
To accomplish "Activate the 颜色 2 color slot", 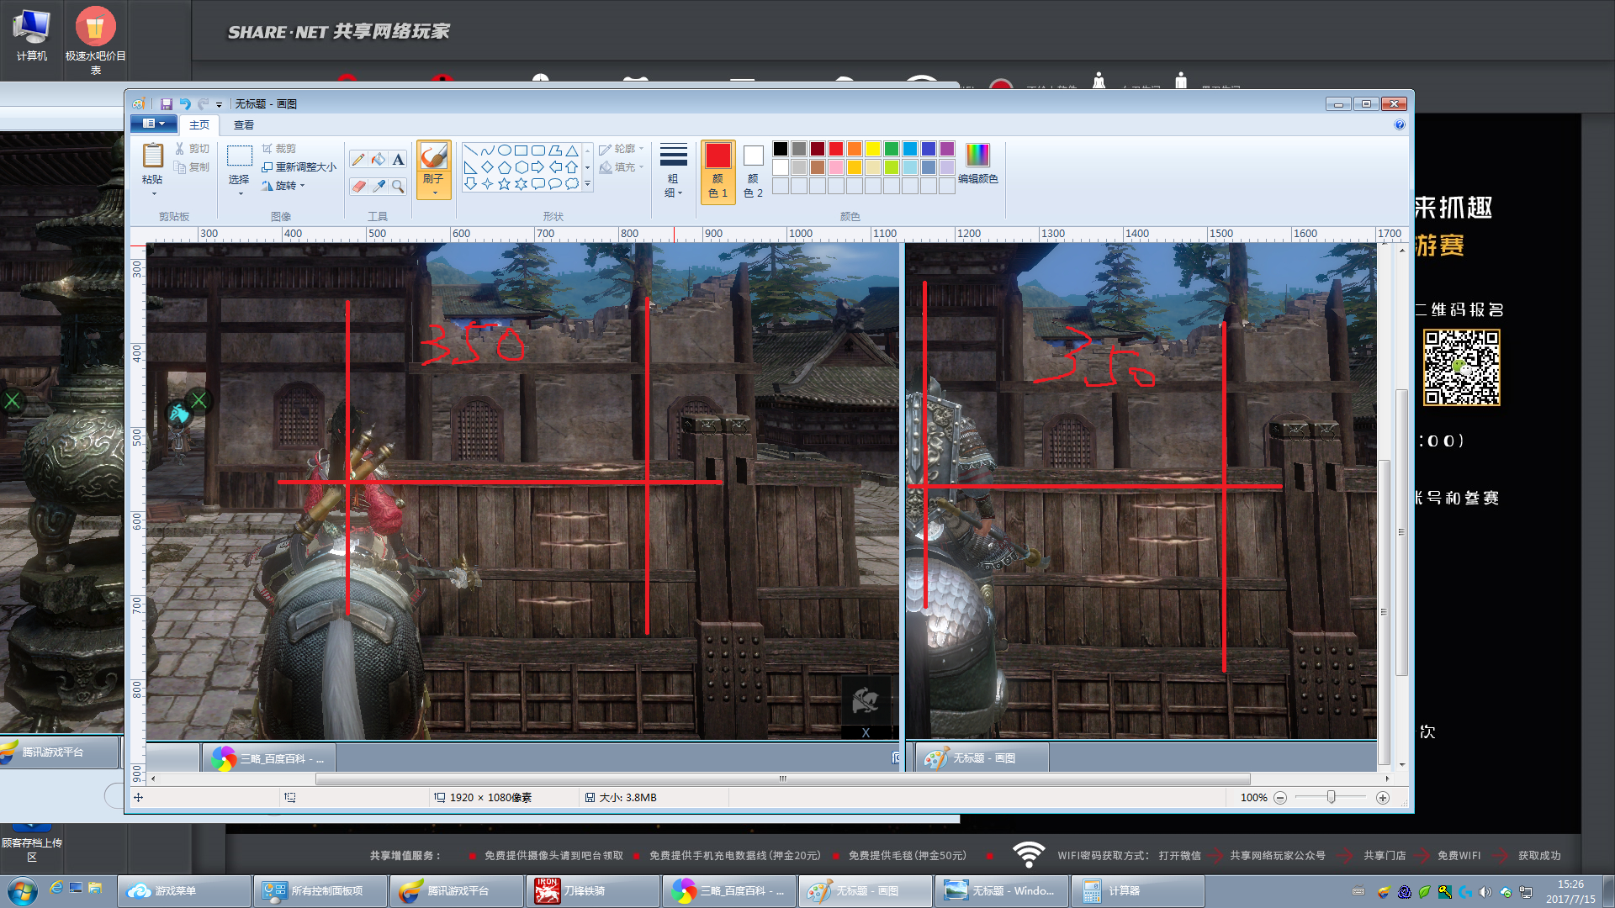I will tap(753, 172).
